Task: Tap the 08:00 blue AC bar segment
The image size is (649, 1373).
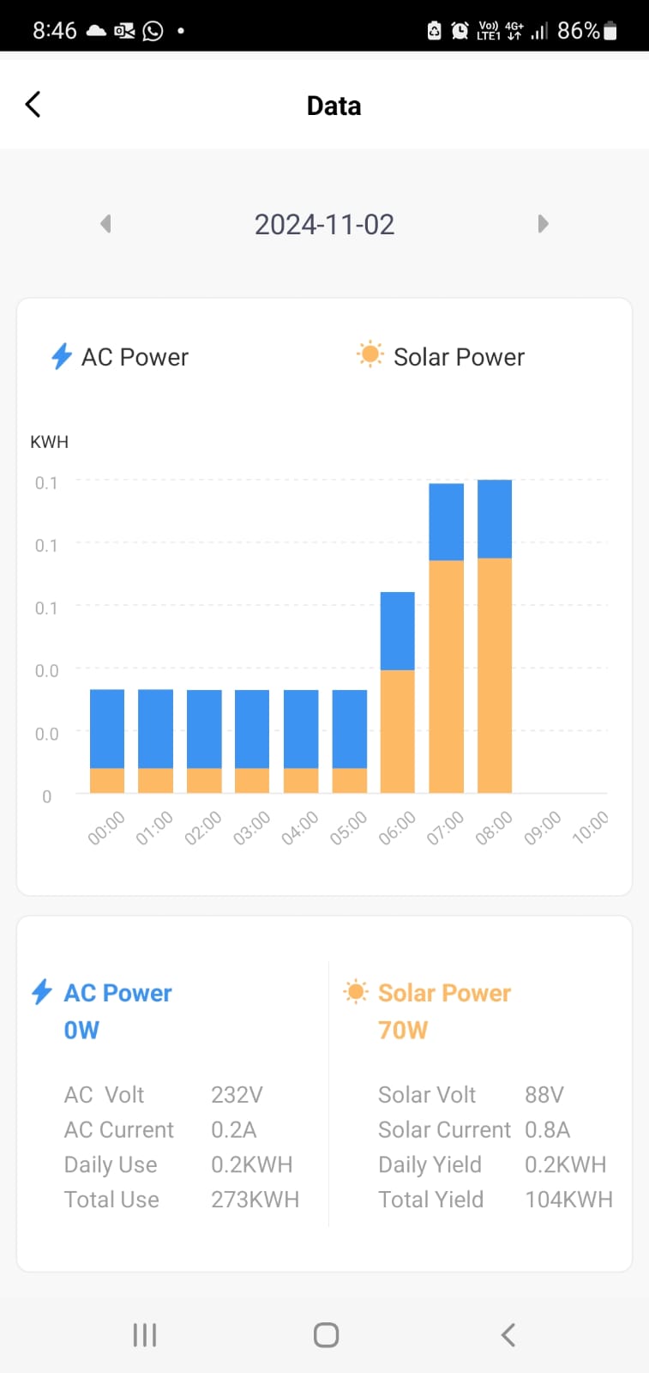Action: pos(495,518)
